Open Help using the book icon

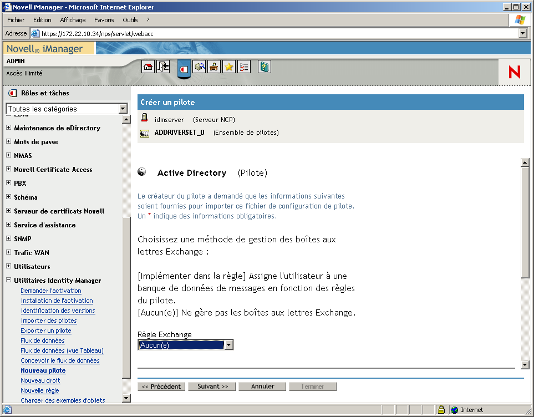point(264,66)
